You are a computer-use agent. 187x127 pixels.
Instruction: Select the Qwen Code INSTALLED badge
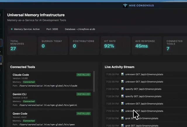click(x=84, y=113)
